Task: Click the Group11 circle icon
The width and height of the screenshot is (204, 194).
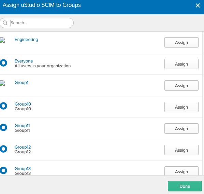Action: point(3,127)
